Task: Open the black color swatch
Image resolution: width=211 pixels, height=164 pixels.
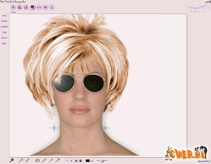Action: [x=88, y=161]
